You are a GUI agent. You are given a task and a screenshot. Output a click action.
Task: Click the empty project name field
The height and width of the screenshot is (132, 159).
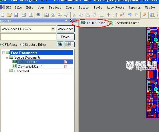28,37
